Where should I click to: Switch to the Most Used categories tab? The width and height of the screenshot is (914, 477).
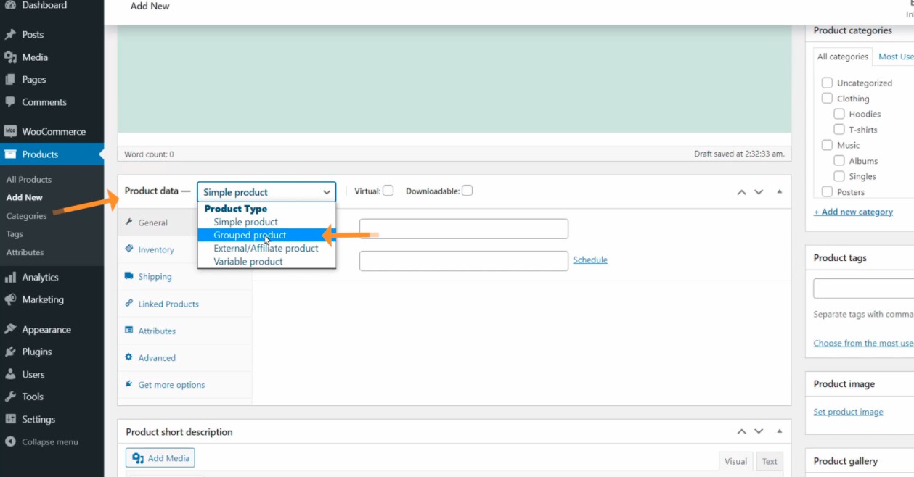pos(895,57)
